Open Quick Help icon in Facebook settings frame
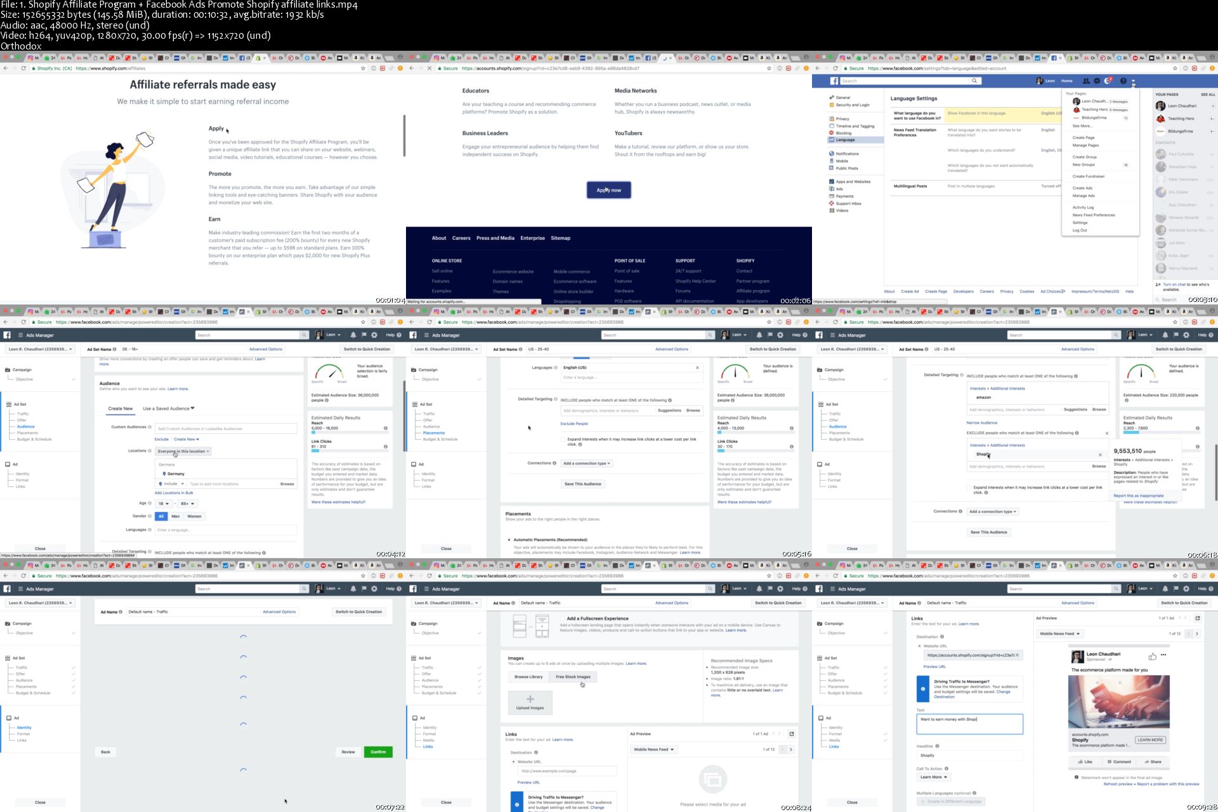Screen dimensions: 1218x812 1123,81
